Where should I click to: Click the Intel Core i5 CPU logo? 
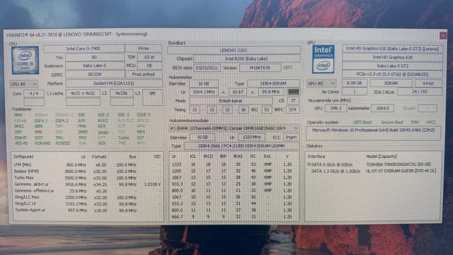point(25,60)
